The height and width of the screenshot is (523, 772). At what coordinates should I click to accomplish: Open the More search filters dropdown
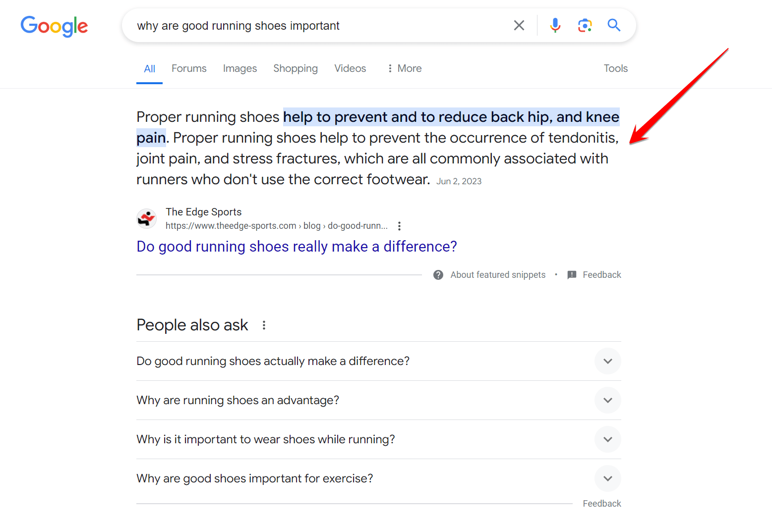pyautogui.click(x=404, y=68)
